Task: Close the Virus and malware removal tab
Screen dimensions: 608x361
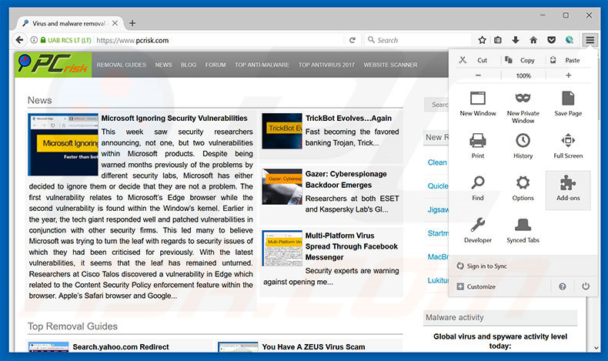Action: pos(115,23)
